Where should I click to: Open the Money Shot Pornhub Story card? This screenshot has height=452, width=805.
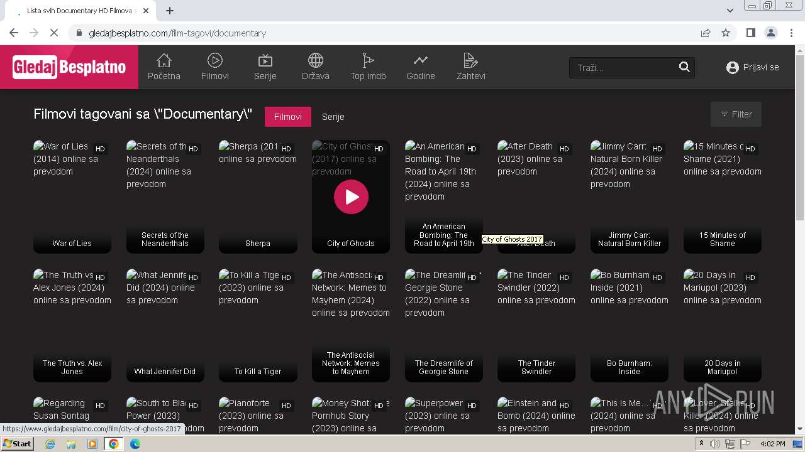tap(351, 415)
